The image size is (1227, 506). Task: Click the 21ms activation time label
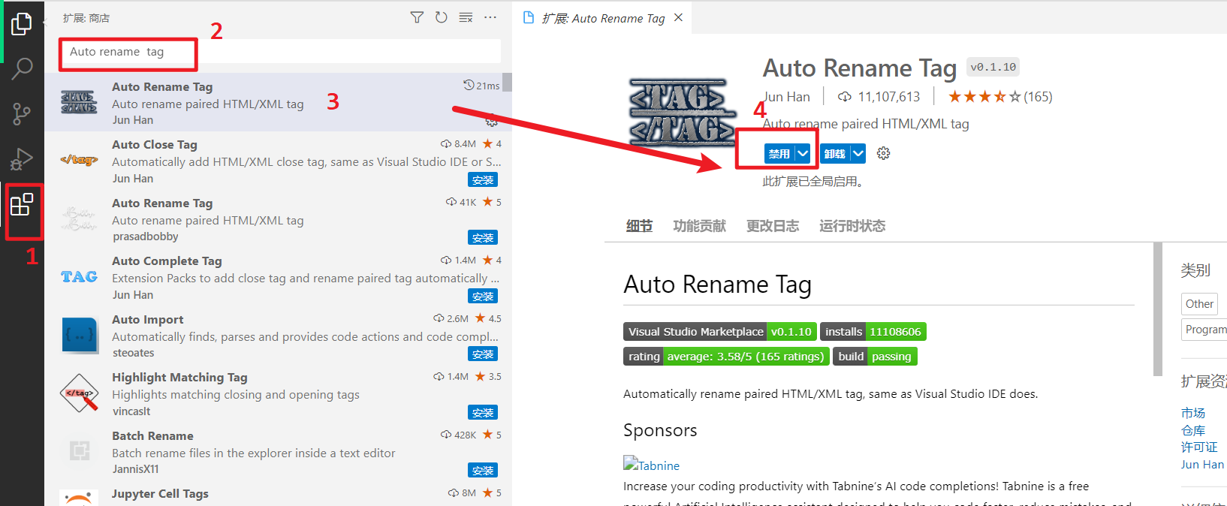pyautogui.click(x=481, y=86)
